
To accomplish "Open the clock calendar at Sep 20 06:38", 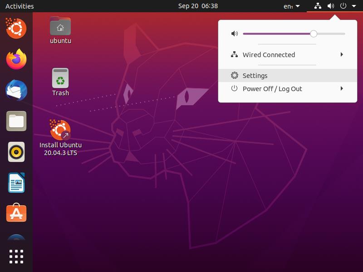I will tap(198, 6).
